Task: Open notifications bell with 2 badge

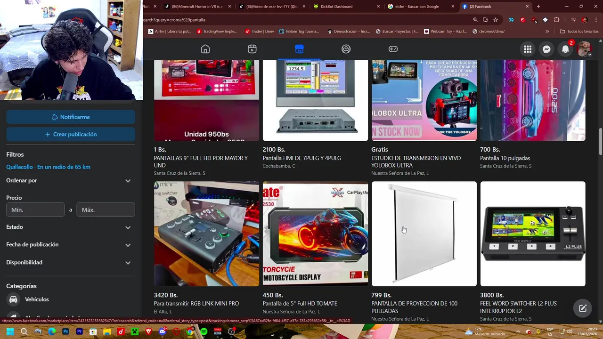Action: pyautogui.click(x=565, y=49)
